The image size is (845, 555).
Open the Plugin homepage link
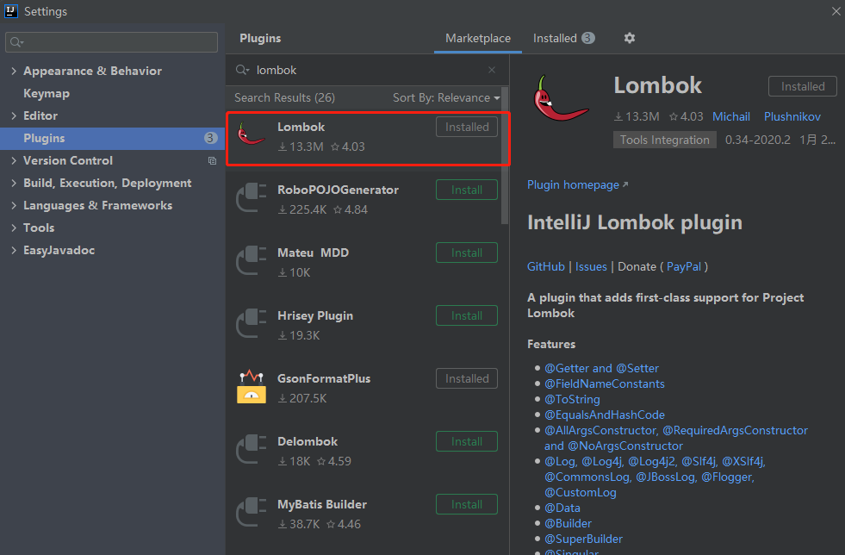coord(577,185)
